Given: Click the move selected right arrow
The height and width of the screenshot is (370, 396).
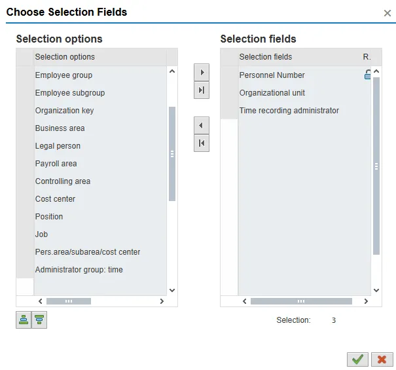Looking at the screenshot, I should [202, 71].
